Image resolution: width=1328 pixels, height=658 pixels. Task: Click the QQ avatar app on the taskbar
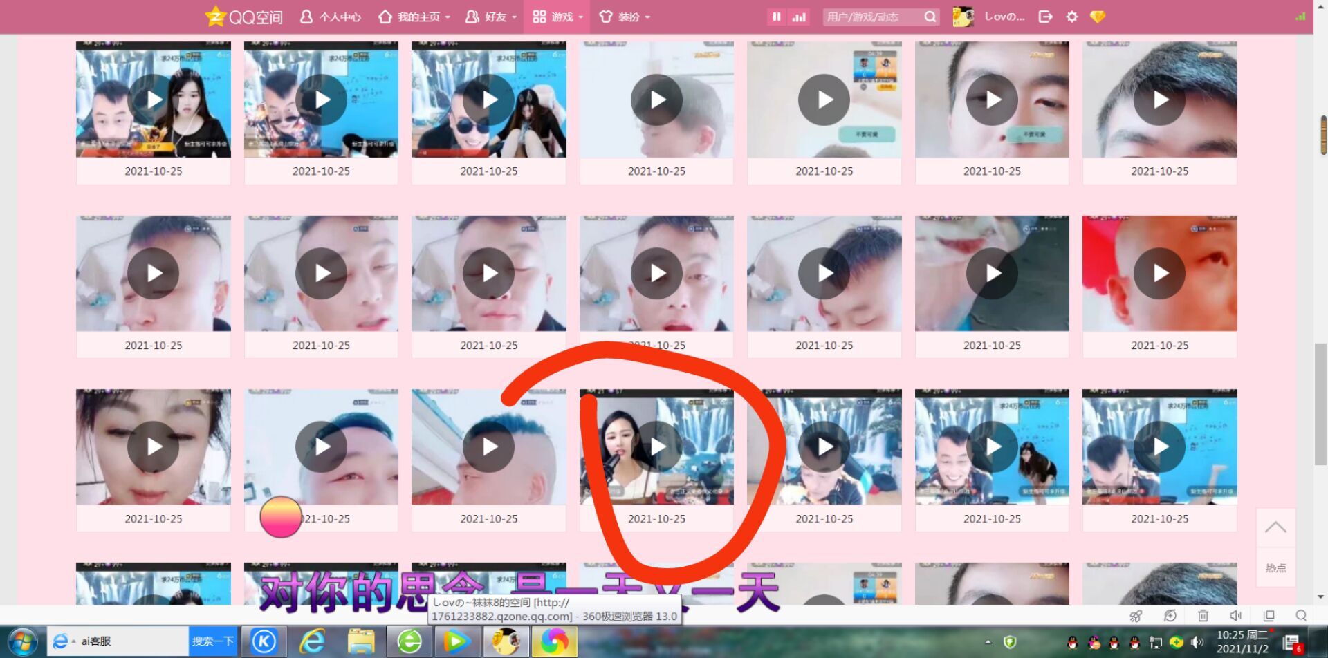click(506, 641)
